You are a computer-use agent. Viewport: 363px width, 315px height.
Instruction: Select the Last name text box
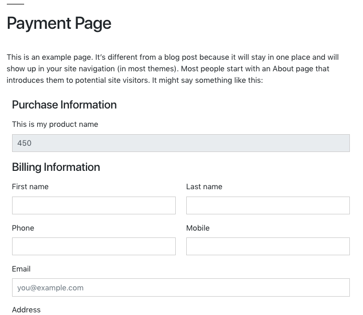tap(268, 205)
